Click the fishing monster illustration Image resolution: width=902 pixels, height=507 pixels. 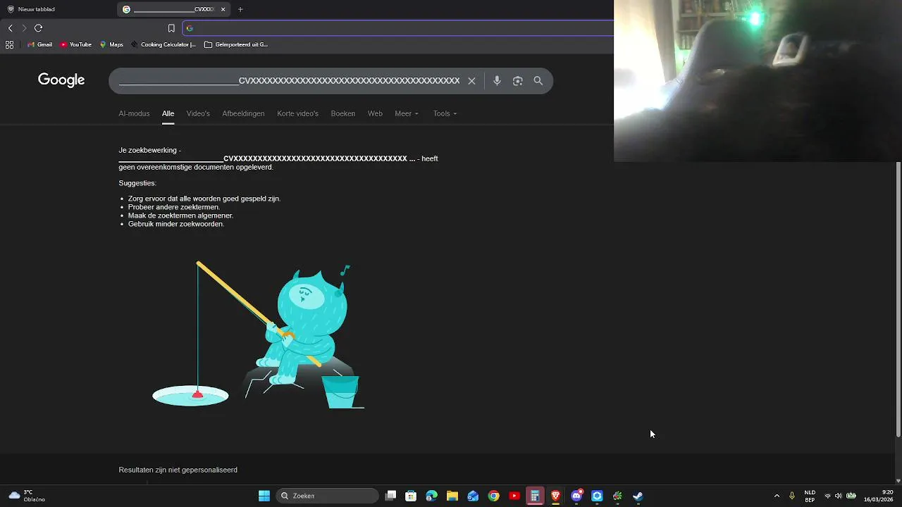click(259, 334)
